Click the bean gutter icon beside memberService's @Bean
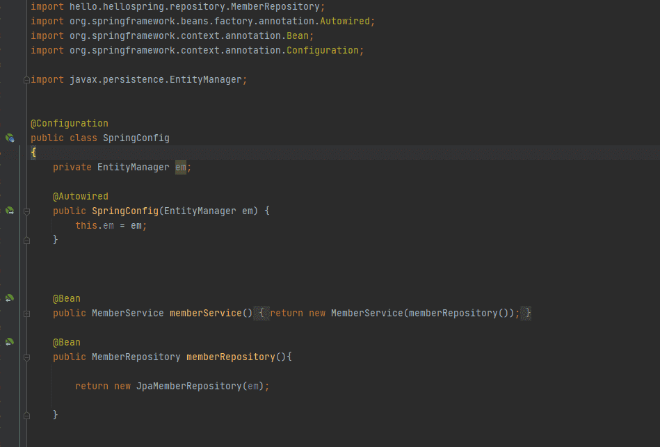The image size is (660, 447). click(x=10, y=298)
